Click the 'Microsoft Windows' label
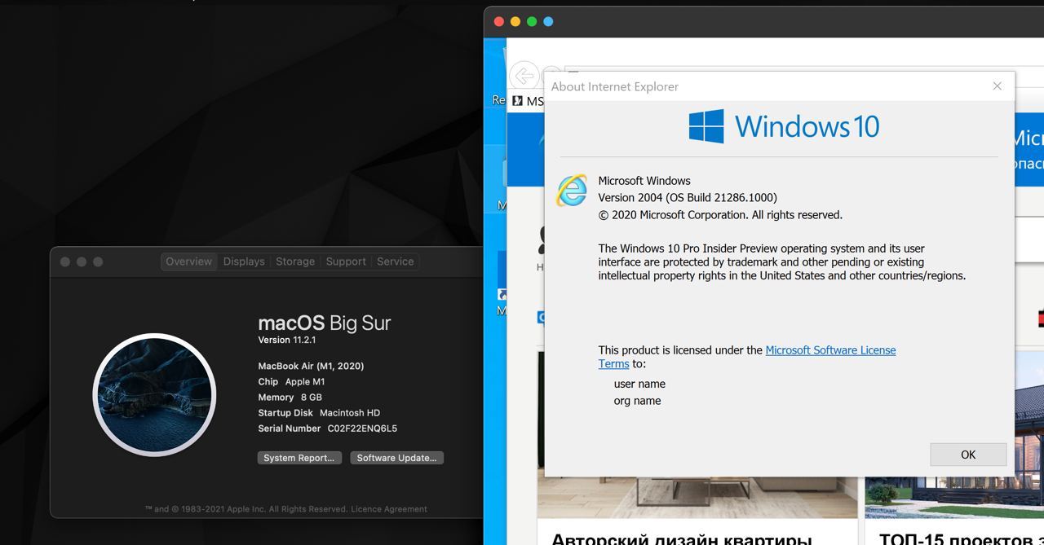1044x545 pixels. point(644,181)
